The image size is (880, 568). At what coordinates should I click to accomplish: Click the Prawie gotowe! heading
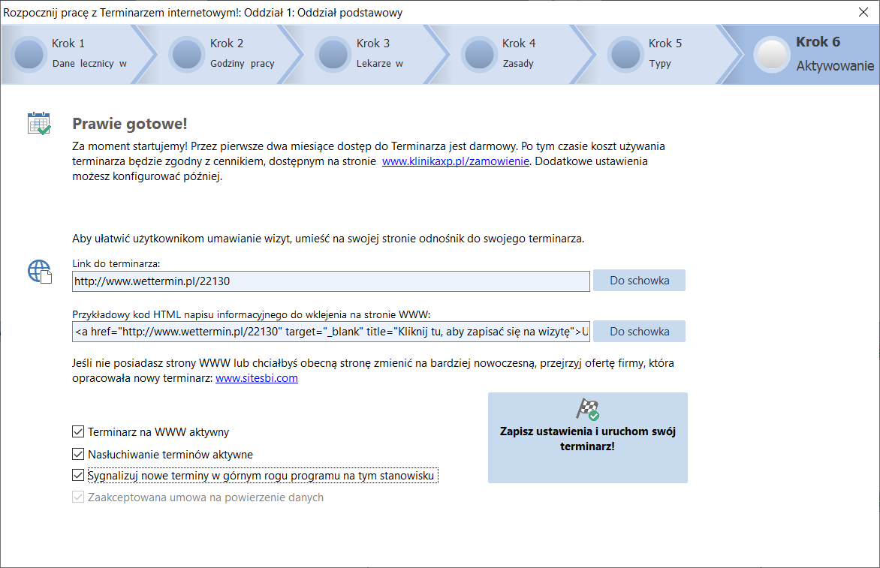[x=130, y=124]
